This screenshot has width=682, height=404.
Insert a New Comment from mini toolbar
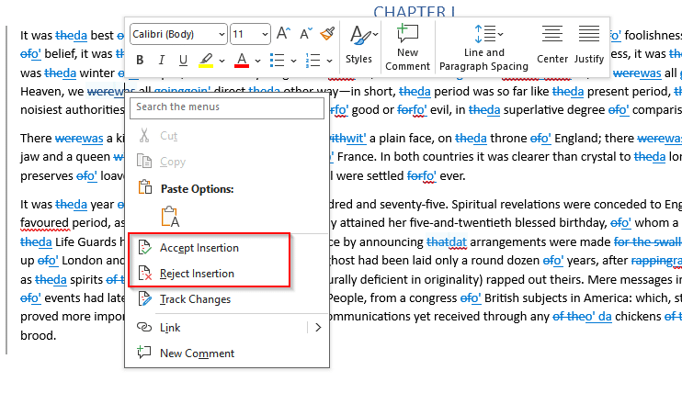tap(407, 47)
